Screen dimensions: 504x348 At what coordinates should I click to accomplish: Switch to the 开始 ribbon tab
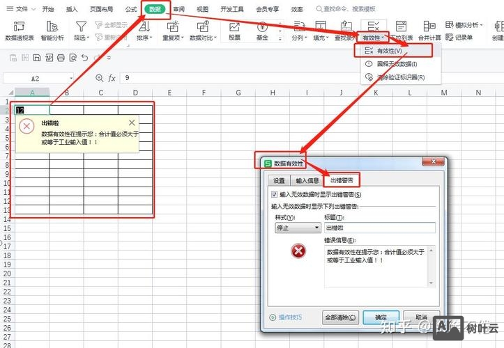tap(48, 9)
